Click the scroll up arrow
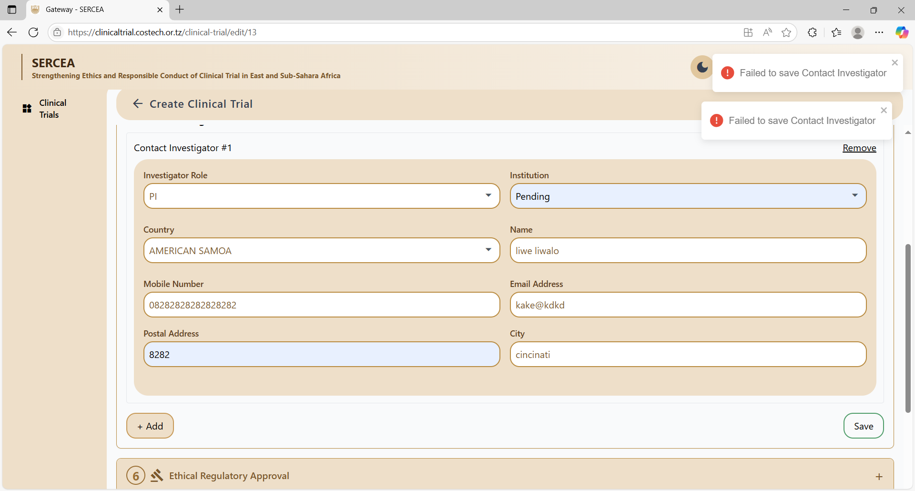915x491 pixels. [x=908, y=133]
